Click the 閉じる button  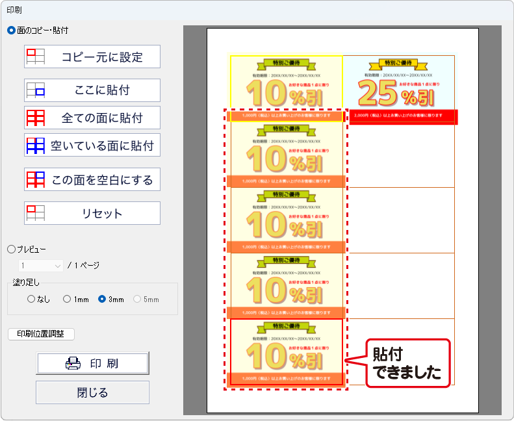pos(92,392)
